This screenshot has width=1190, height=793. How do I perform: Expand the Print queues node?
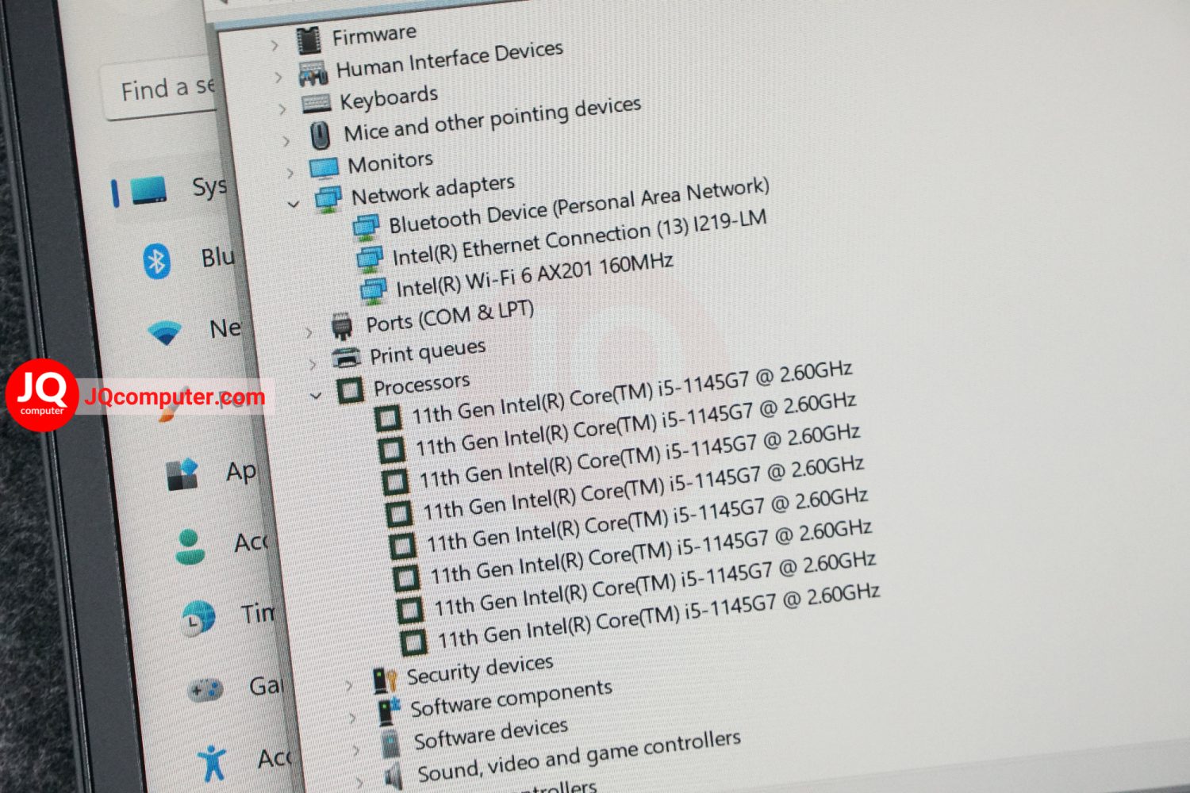(x=313, y=364)
